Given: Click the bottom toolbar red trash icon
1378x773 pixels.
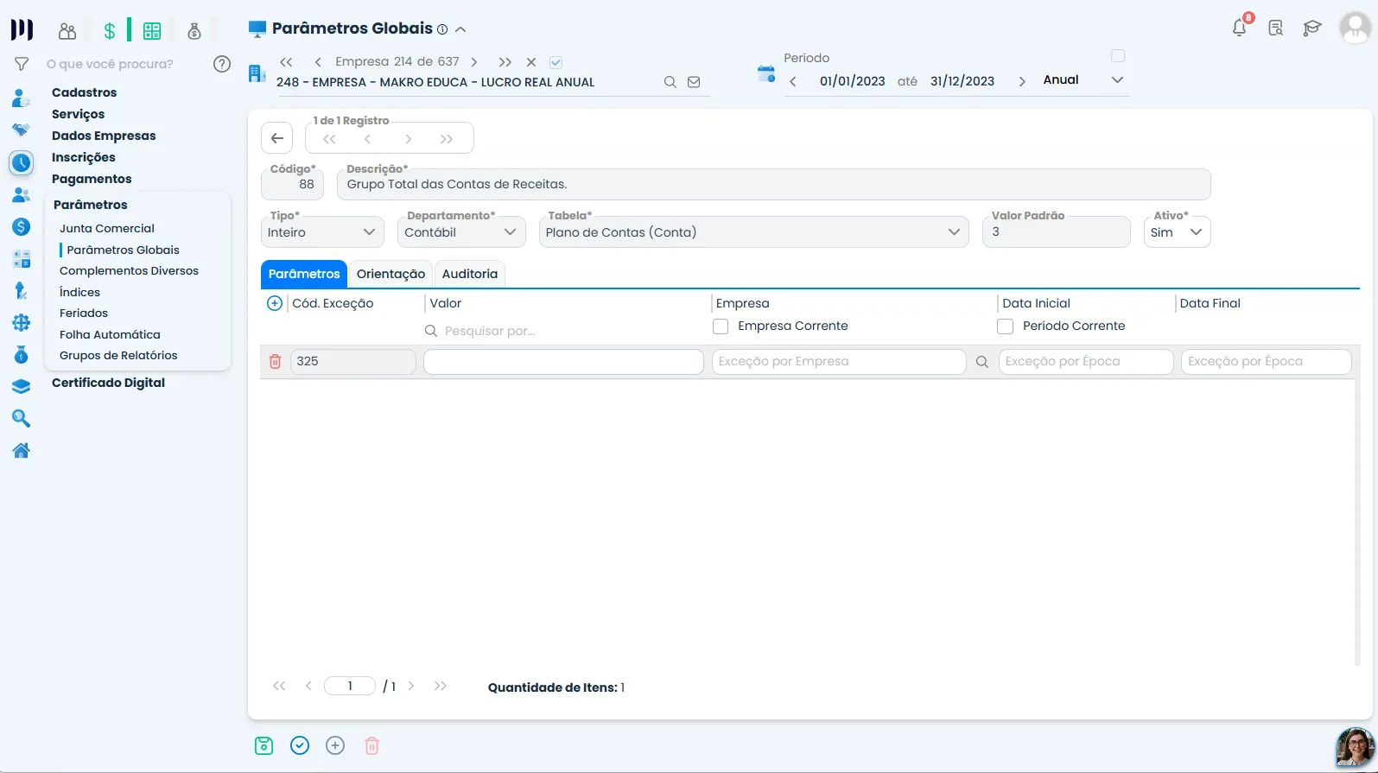Looking at the screenshot, I should coord(371,745).
